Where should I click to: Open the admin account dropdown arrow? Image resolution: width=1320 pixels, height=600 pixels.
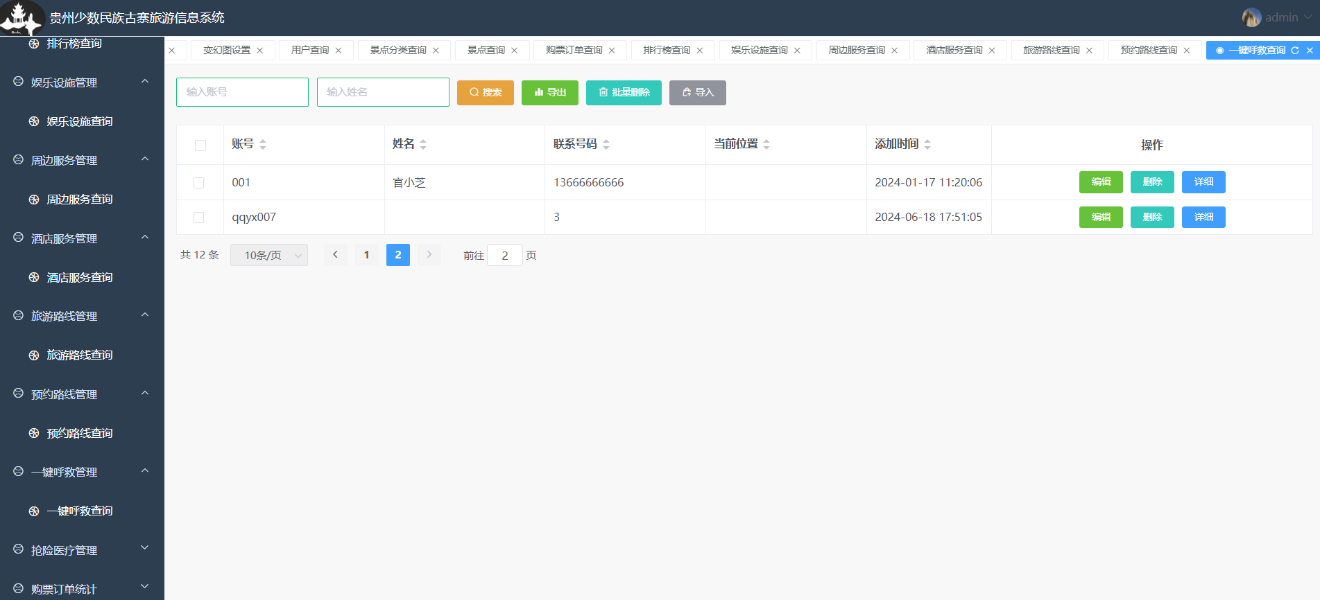coord(1308,17)
